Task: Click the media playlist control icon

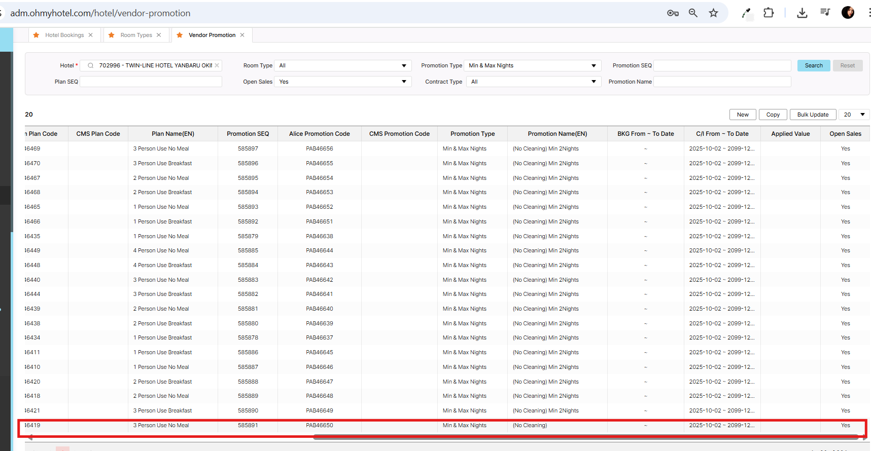Action: (825, 13)
